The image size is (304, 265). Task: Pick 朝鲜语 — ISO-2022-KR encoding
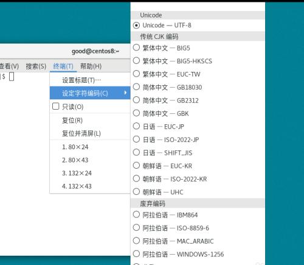(x=198, y=179)
